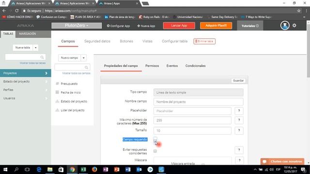310x174 pixels.
Task: Open help for Máximo número de caracteres
Action: 239,120
